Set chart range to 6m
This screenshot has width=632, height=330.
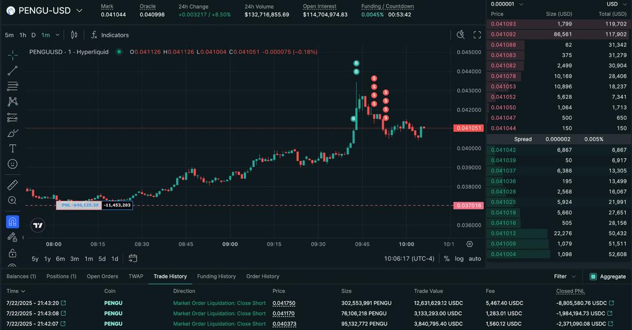click(61, 258)
